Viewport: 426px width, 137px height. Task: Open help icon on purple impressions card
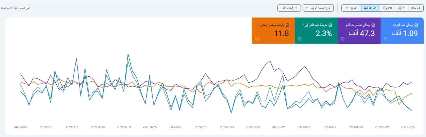343,39
